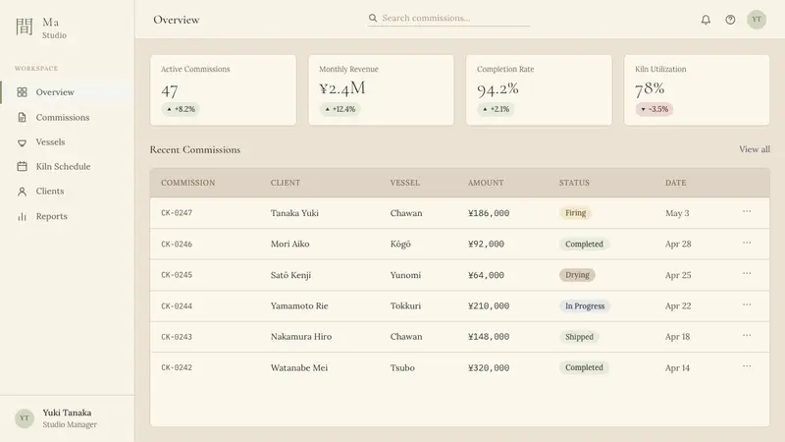The height and width of the screenshot is (442, 785).
Task: Click the Yuki Tanaka avatar in sidebar footer
Action: pos(25,418)
